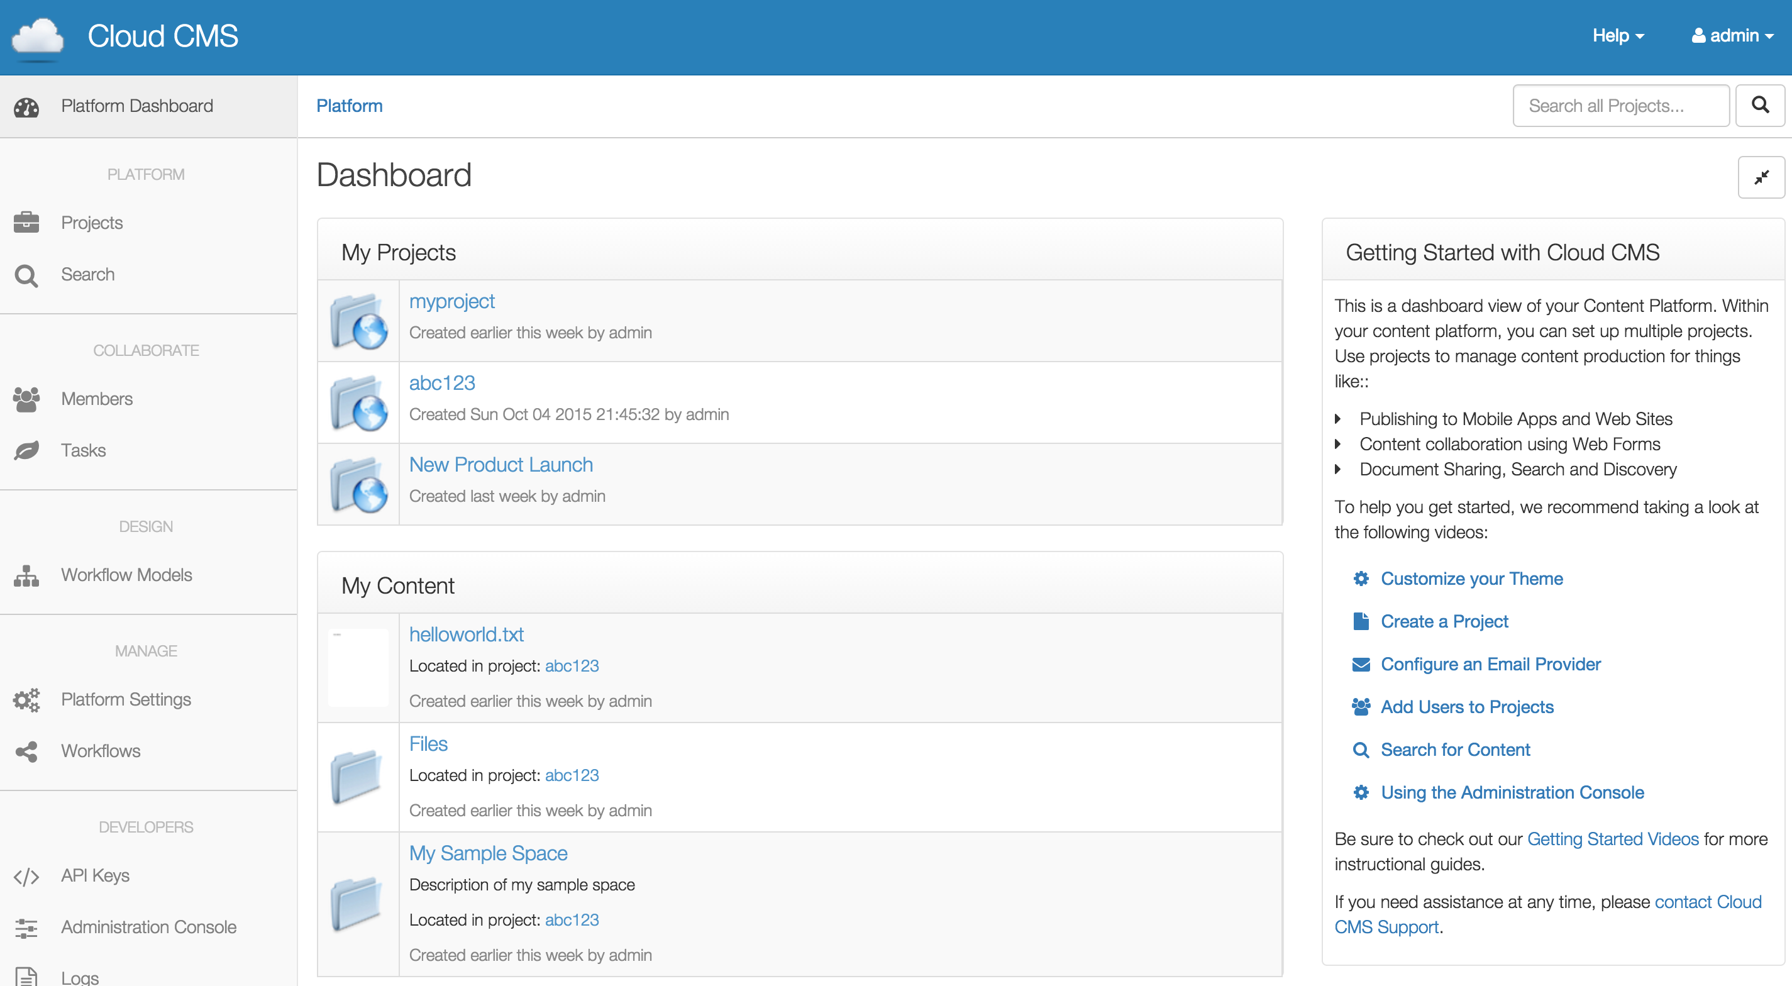Click the My Sample Space folder icon
Screen dimensions: 1792x986
357,905
